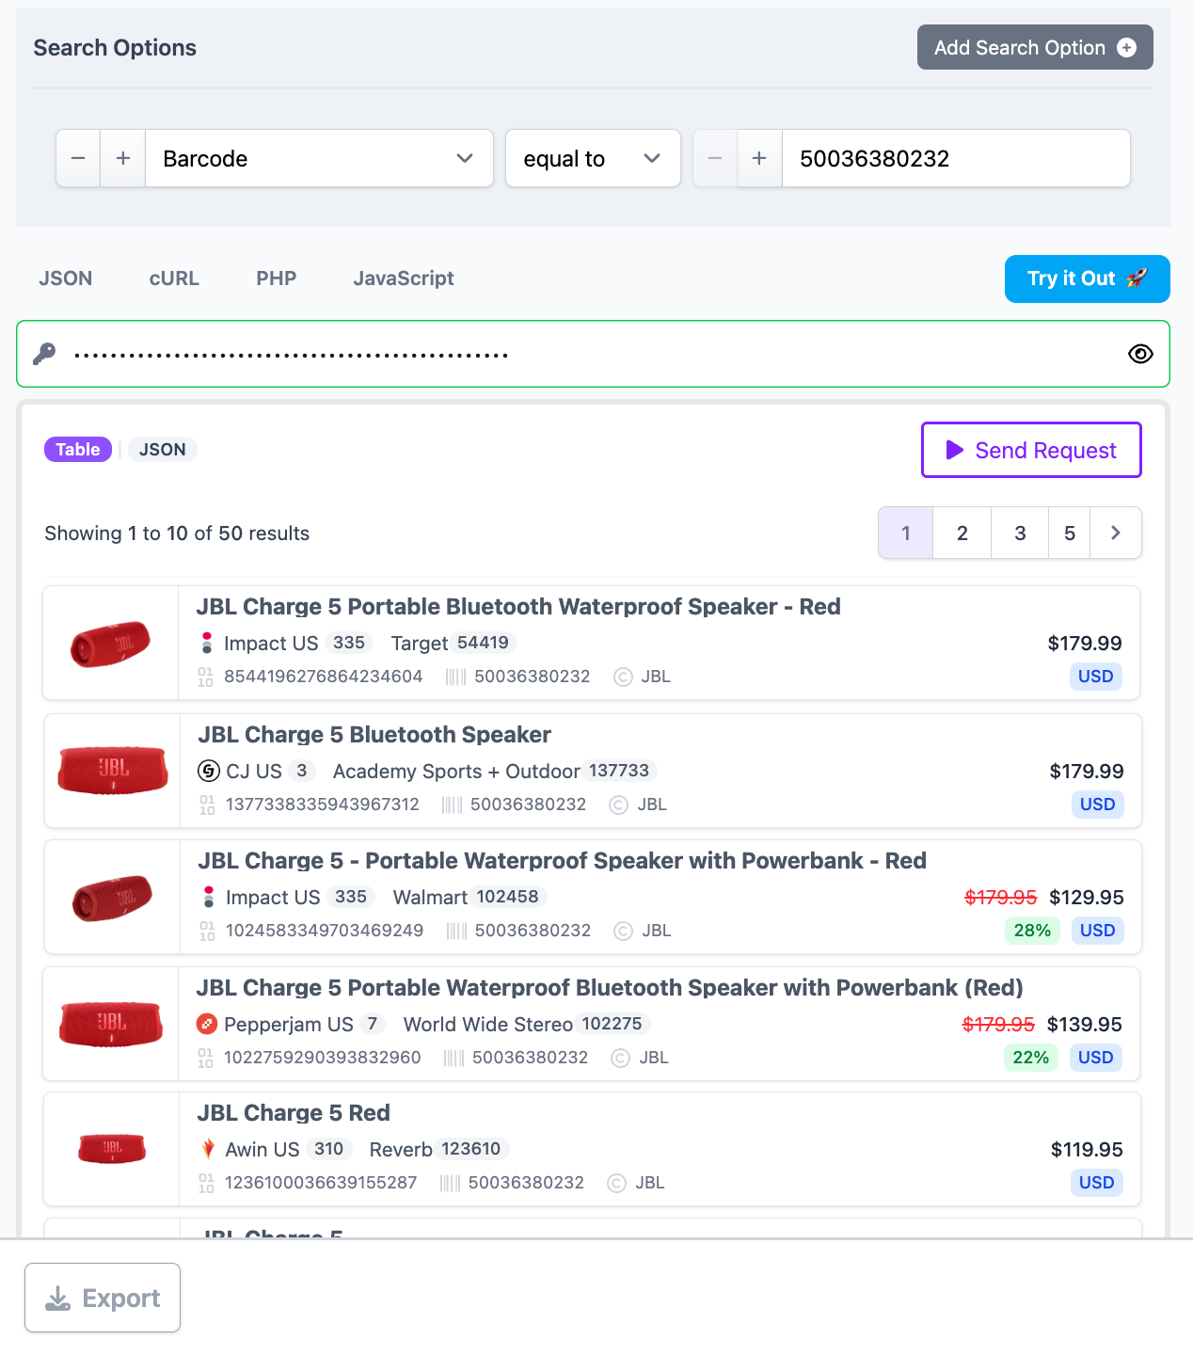Click the disabled minus beside value field

[x=715, y=158]
